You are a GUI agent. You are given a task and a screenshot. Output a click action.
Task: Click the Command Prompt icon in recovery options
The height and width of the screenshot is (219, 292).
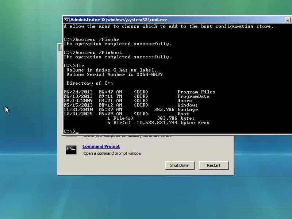(71, 150)
